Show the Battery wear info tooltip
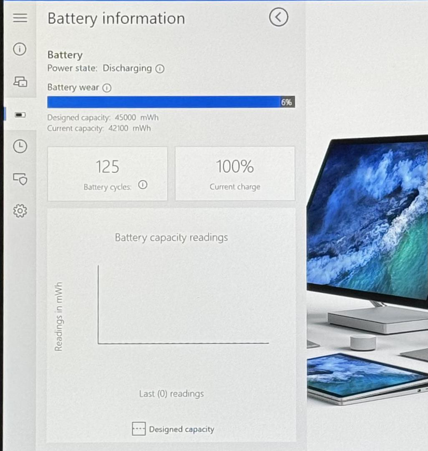 tap(107, 88)
